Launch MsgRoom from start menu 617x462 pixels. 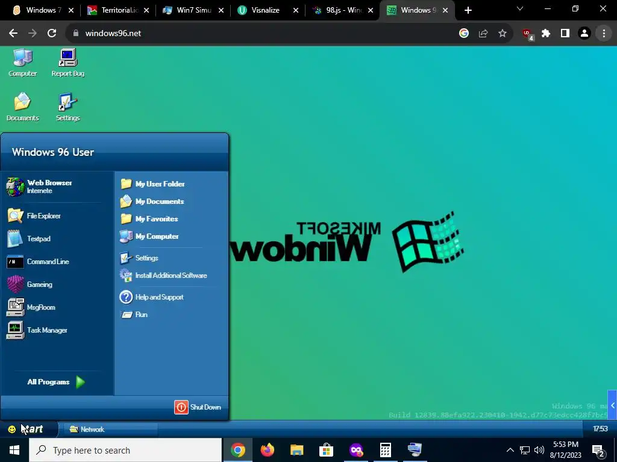pyautogui.click(x=31, y=307)
